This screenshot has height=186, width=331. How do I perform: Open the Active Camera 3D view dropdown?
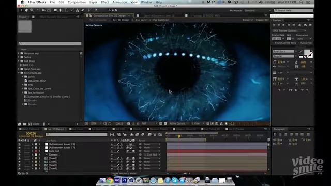179,123
